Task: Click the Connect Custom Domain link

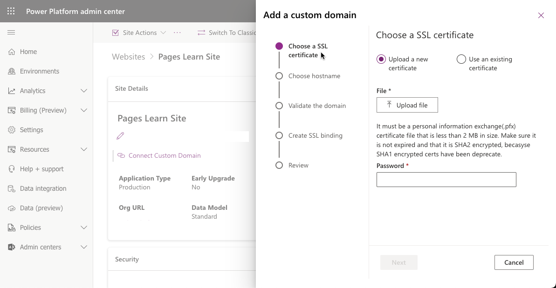Action: tap(164, 155)
